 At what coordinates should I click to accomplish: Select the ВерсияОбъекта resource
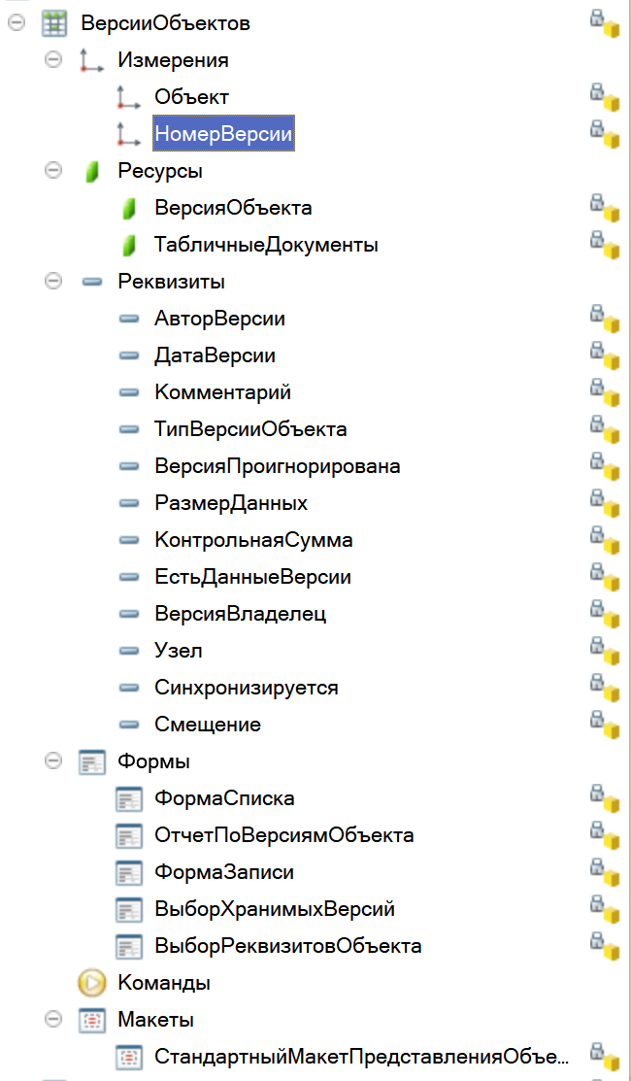[234, 208]
